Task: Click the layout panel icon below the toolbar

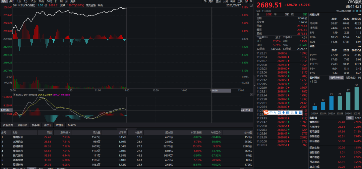Action: coord(251,5)
